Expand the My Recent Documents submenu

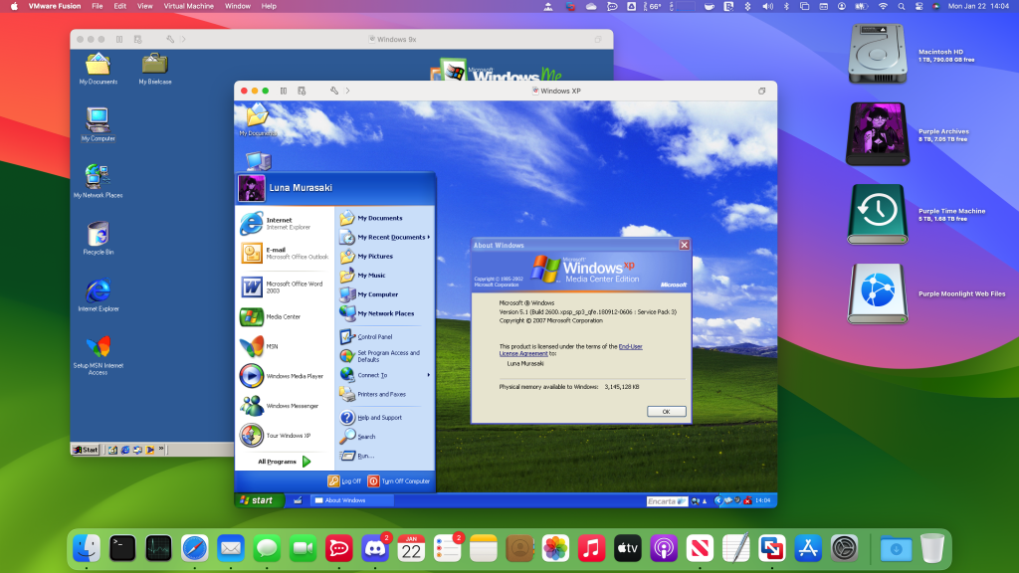393,237
